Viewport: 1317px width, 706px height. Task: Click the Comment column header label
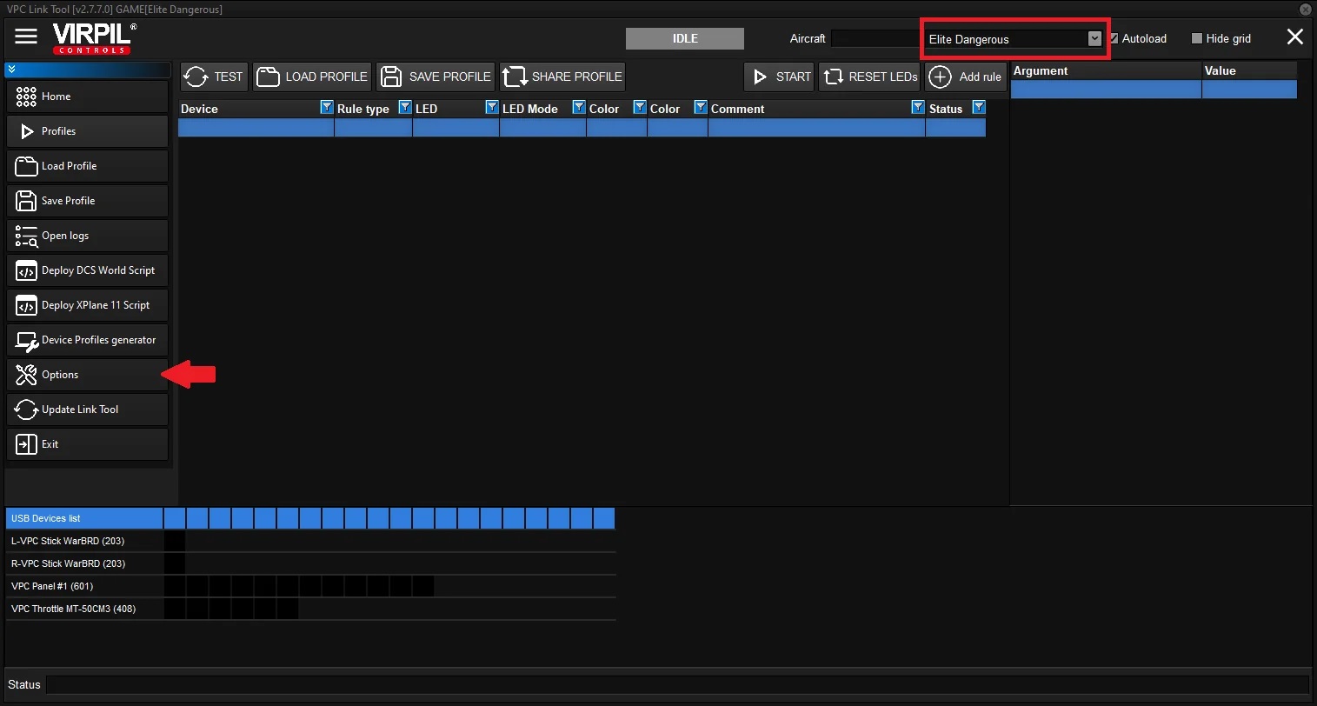[x=737, y=109]
